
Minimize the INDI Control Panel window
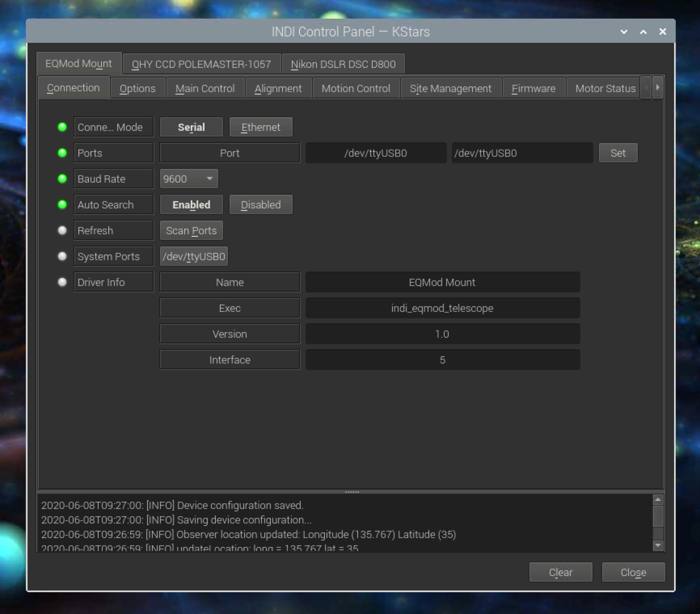pyautogui.click(x=624, y=32)
